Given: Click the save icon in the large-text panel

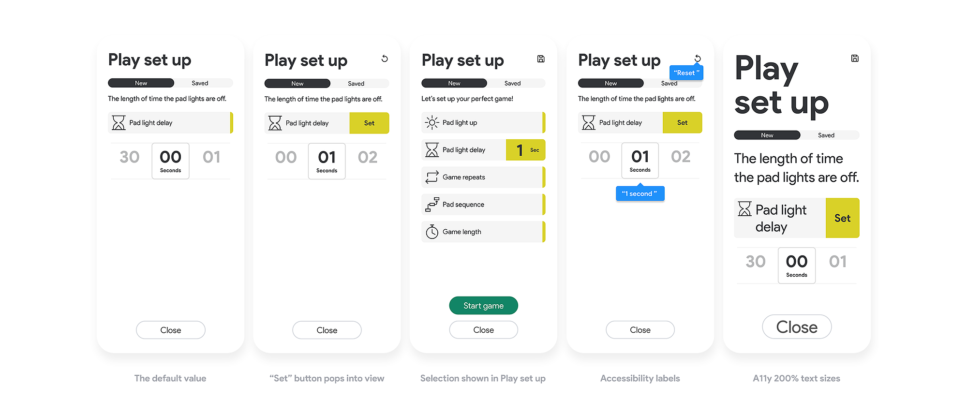Looking at the screenshot, I should pyautogui.click(x=855, y=59).
